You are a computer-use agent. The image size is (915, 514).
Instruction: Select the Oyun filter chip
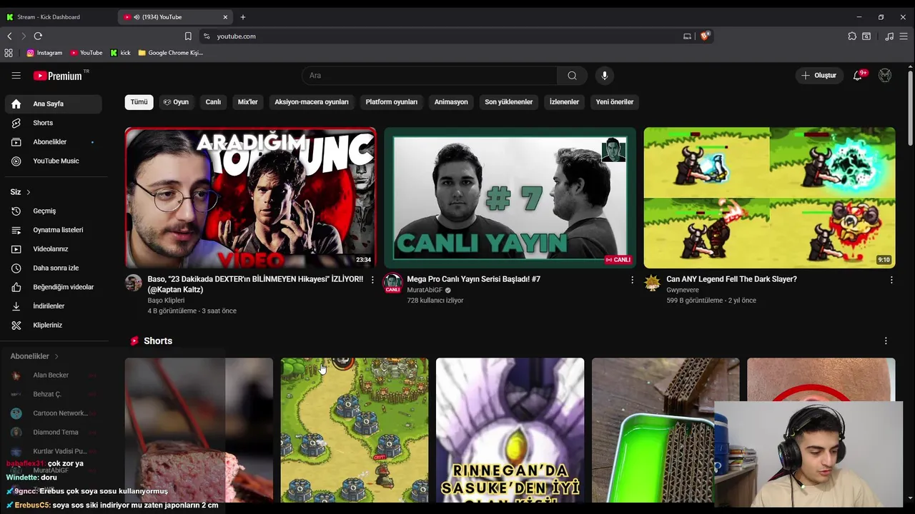[x=176, y=102]
